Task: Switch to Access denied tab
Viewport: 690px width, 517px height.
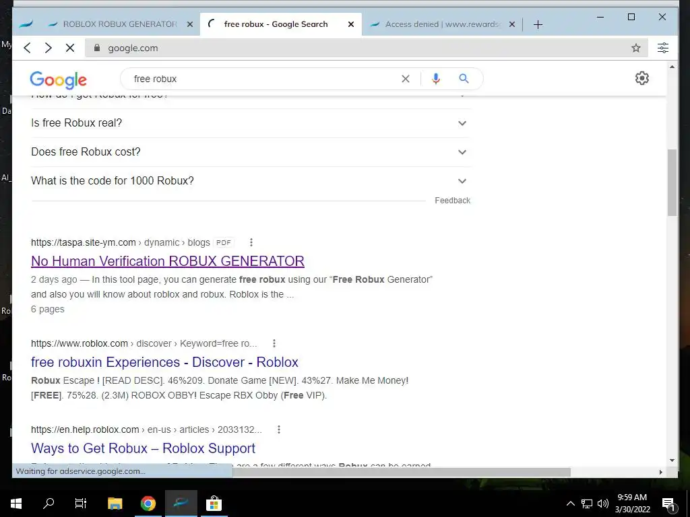Action: point(442,25)
